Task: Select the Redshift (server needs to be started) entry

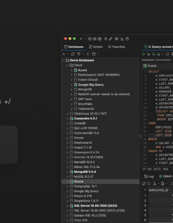Action: pyautogui.click(x=104, y=94)
